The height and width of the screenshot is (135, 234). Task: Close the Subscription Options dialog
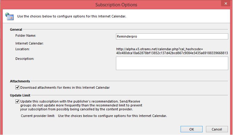[x=226, y=3]
